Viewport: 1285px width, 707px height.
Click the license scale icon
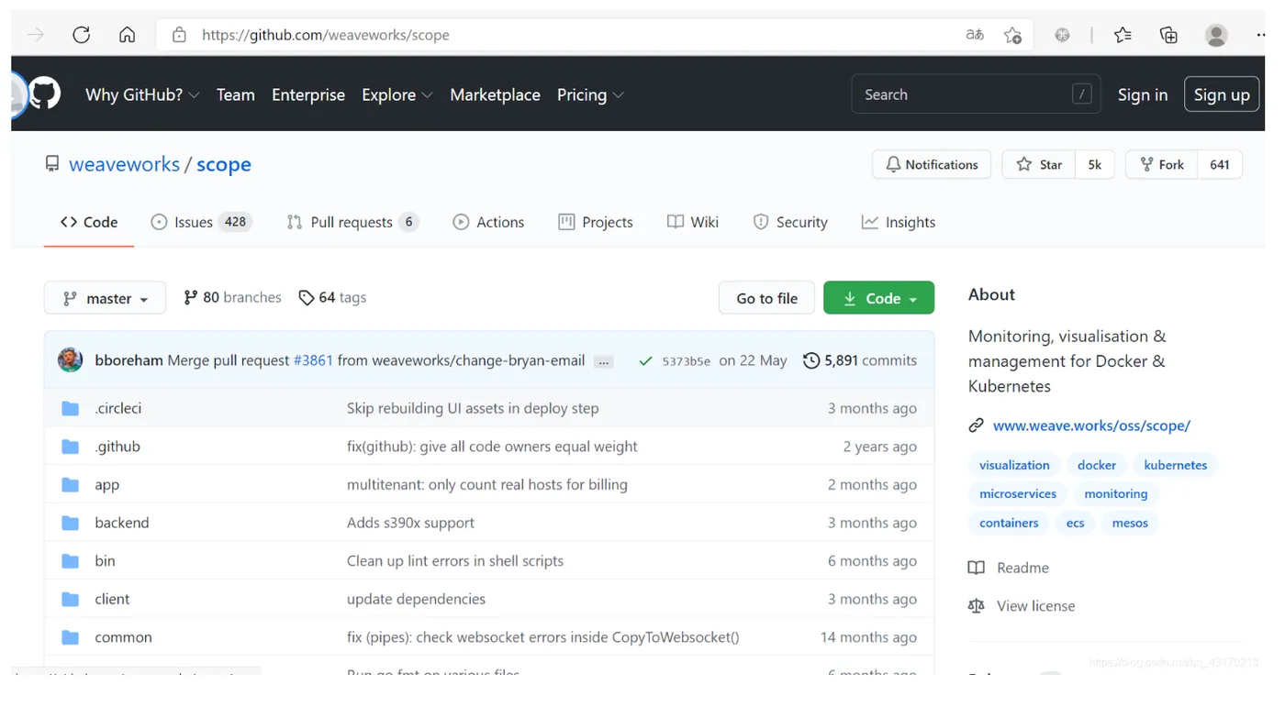tap(977, 606)
